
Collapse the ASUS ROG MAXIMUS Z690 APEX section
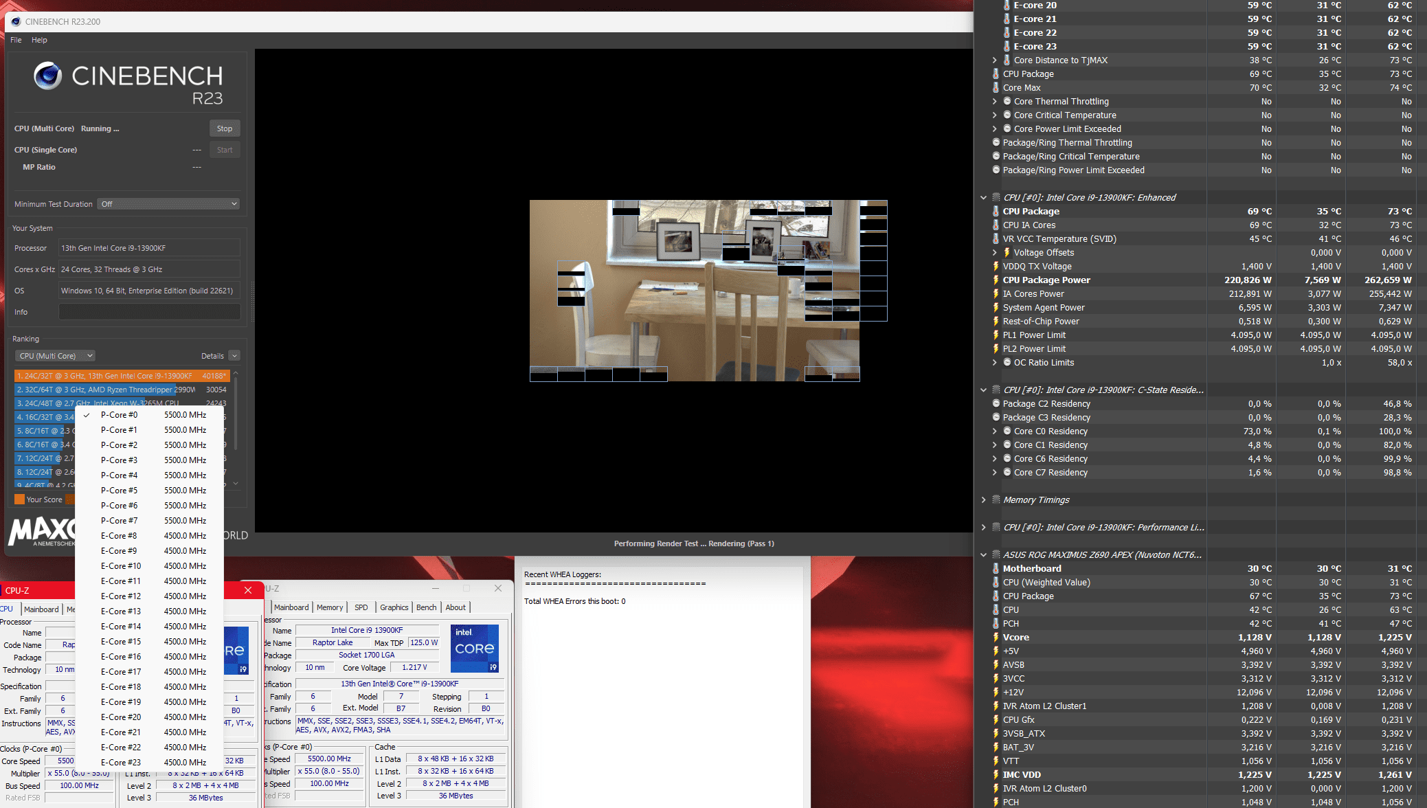983,554
